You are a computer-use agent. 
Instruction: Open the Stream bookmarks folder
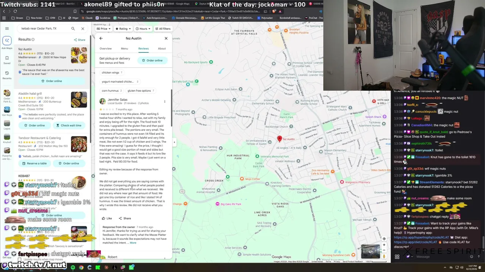point(17,18)
